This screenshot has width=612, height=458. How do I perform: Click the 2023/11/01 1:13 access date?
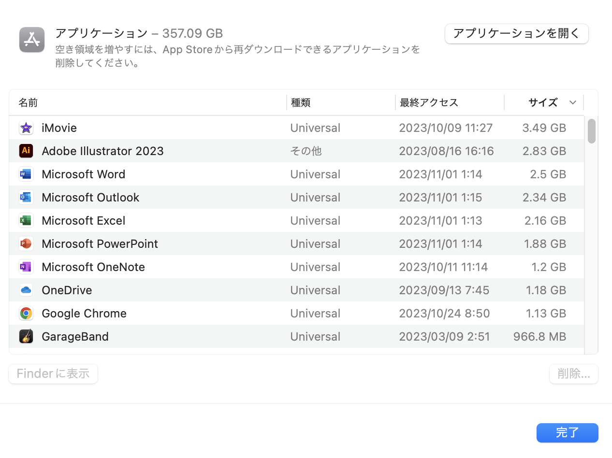tap(440, 221)
